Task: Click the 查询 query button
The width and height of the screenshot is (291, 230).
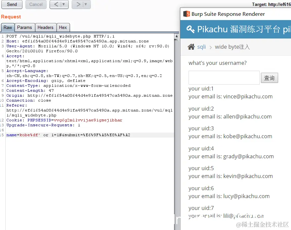Action: [x=269, y=78]
